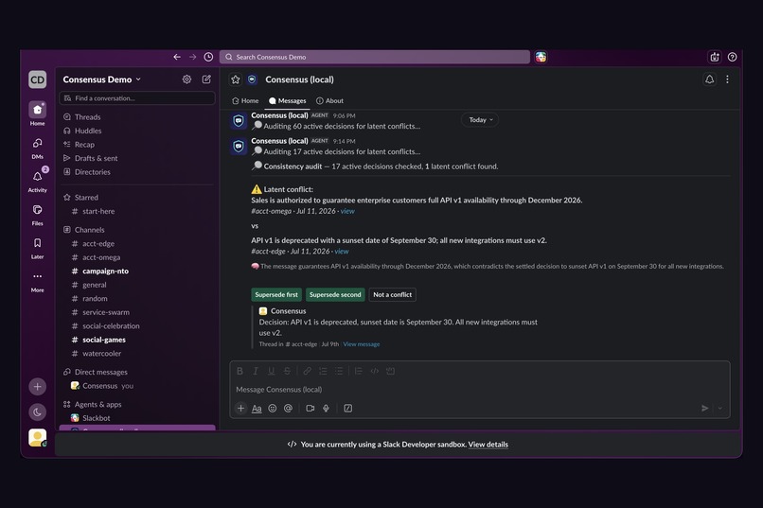Click the CD workspace avatar
763x508 pixels.
(x=38, y=79)
